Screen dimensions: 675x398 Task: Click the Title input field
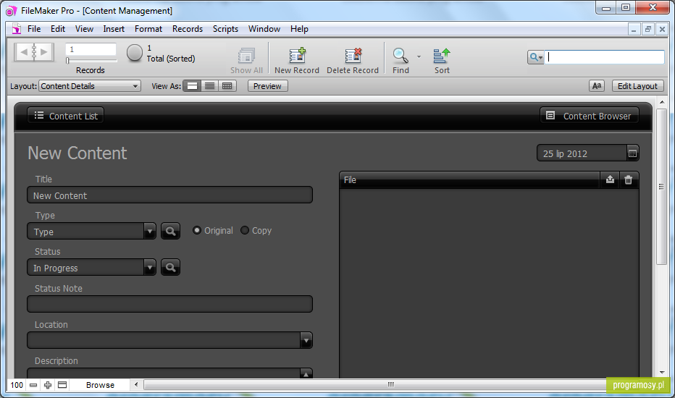[x=169, y=195]
